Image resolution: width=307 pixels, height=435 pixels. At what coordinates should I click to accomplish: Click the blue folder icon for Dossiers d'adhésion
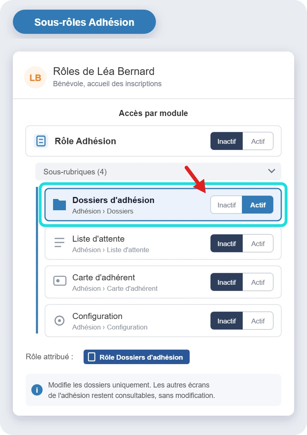pos(59,205)
